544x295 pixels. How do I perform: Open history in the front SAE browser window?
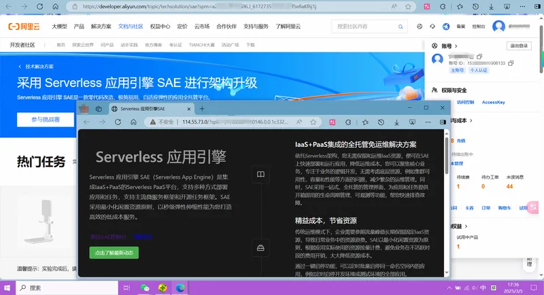(x=381, y=122)
